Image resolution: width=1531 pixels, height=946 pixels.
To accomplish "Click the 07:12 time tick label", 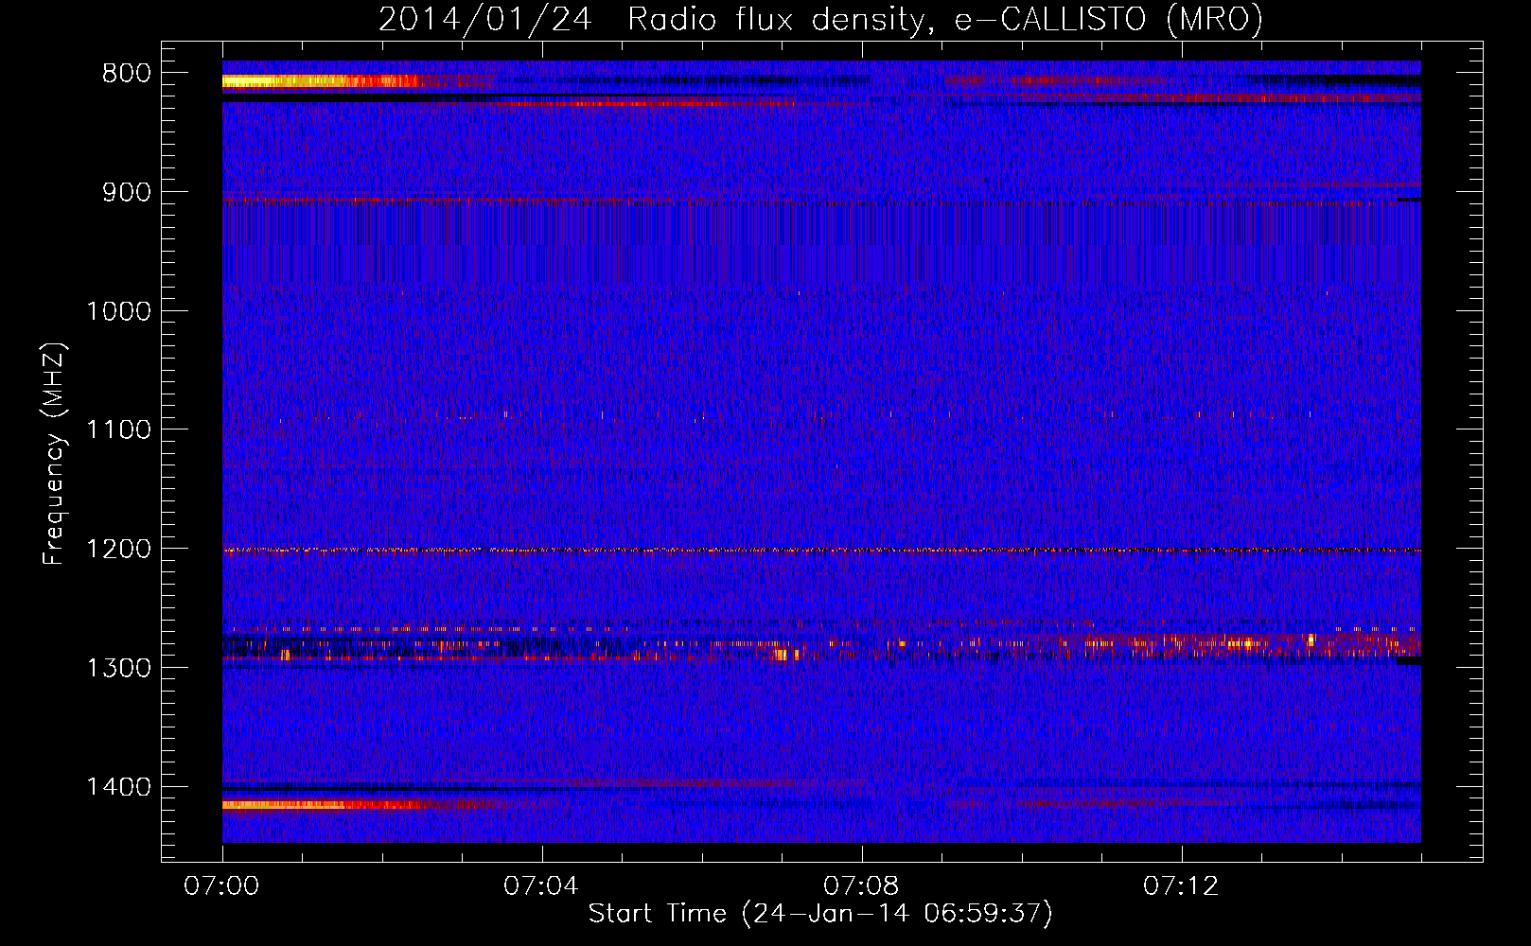I will pos(1181,886).
